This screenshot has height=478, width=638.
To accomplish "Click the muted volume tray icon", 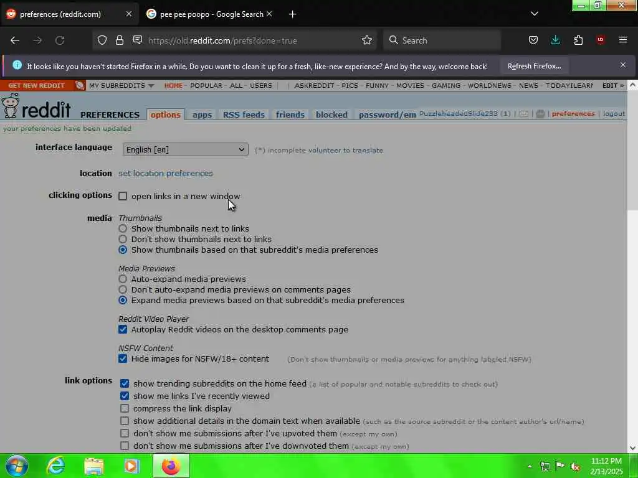I will click(575, 466).
